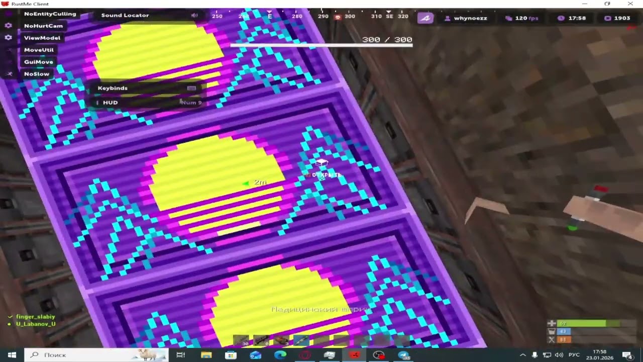643x362 pixels.
Task: Open the Opera browser taskbar icon
Action: (x=304, y=355)
